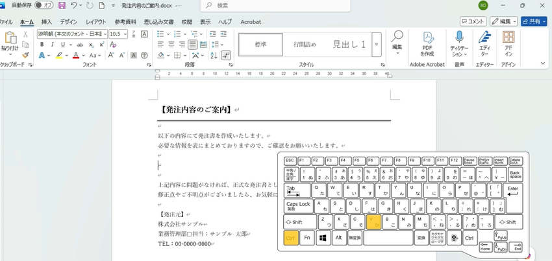Open the Change Case Aa dropdown

coord(95,55)
